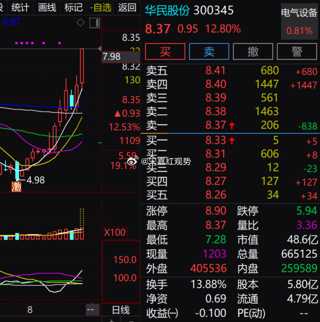
Task: Select the 卖四 price 8.40
Action: tap(216, 84)
